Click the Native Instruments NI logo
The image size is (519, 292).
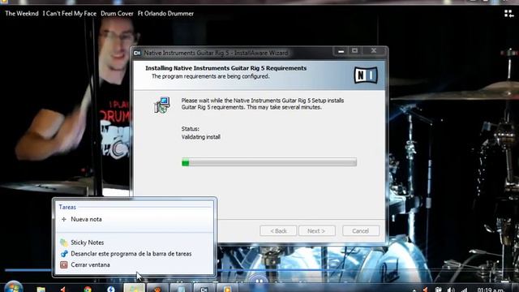(x=366, y=75)
